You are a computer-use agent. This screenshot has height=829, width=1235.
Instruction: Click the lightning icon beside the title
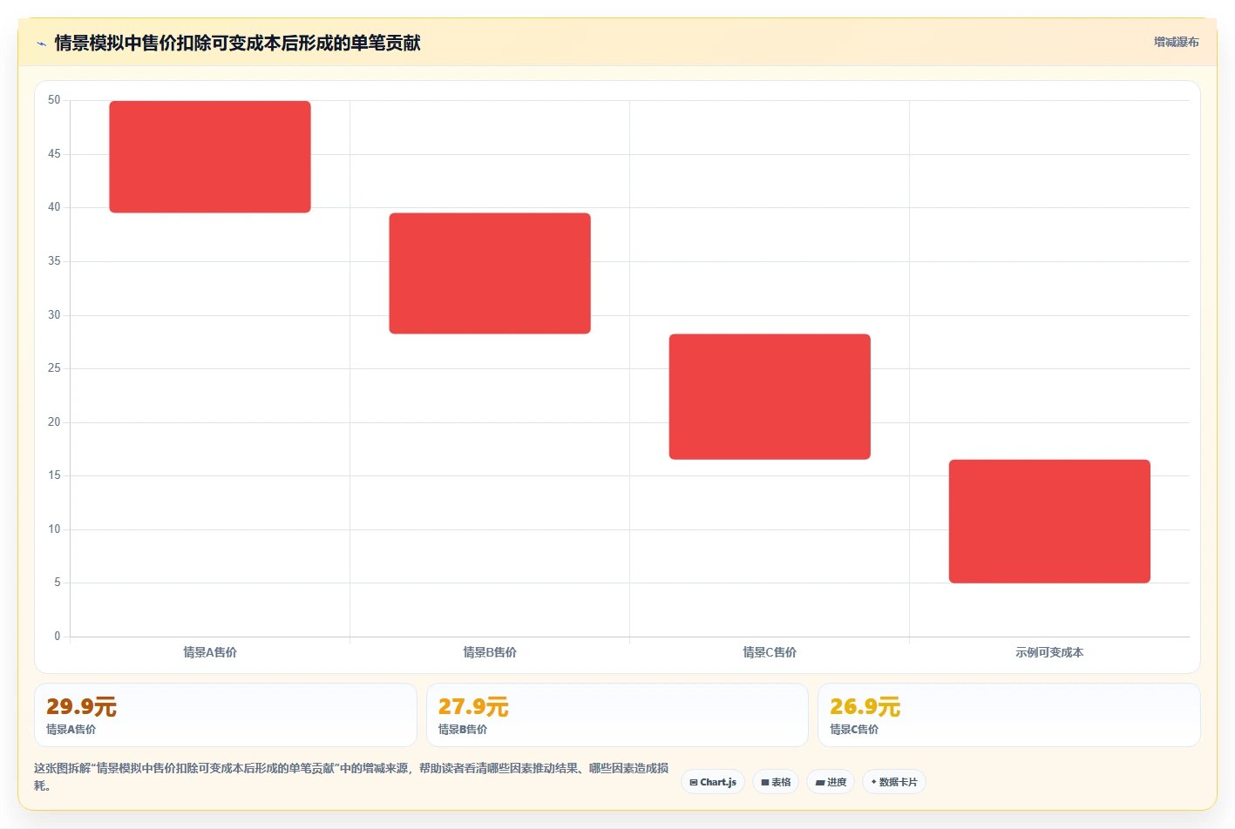[x=41, y=44]
